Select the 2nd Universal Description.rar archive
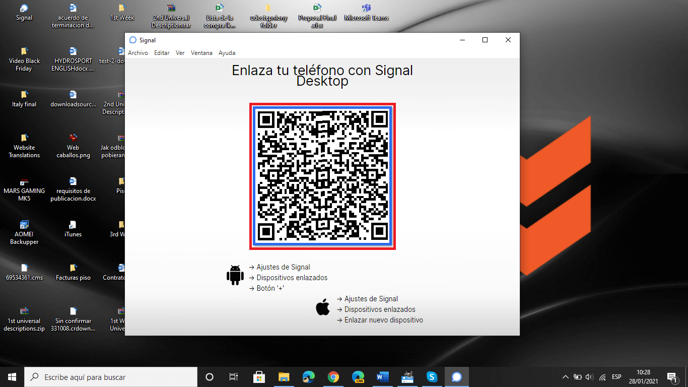Screen dimensions: 688x387 tap(171, 17)
